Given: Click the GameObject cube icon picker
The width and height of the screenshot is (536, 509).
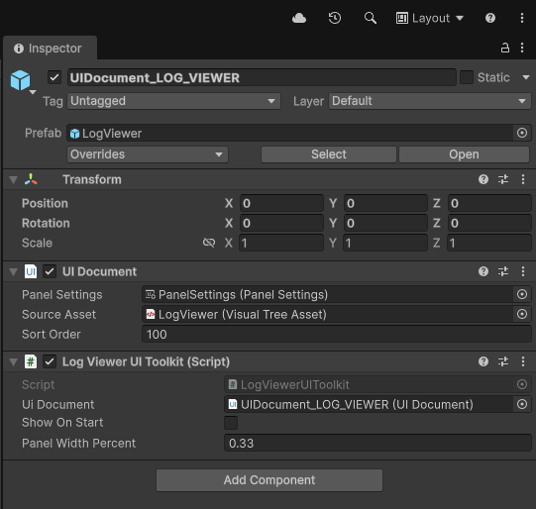Looking at the screenshot, I should [x=21, y=81].
